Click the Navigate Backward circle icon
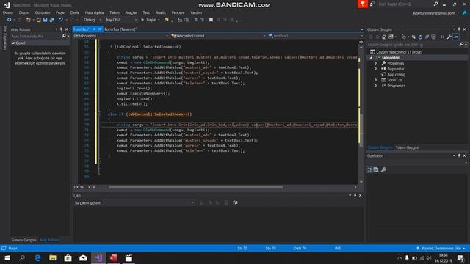Viewport: 470px width, 264px height. point(10,20)
